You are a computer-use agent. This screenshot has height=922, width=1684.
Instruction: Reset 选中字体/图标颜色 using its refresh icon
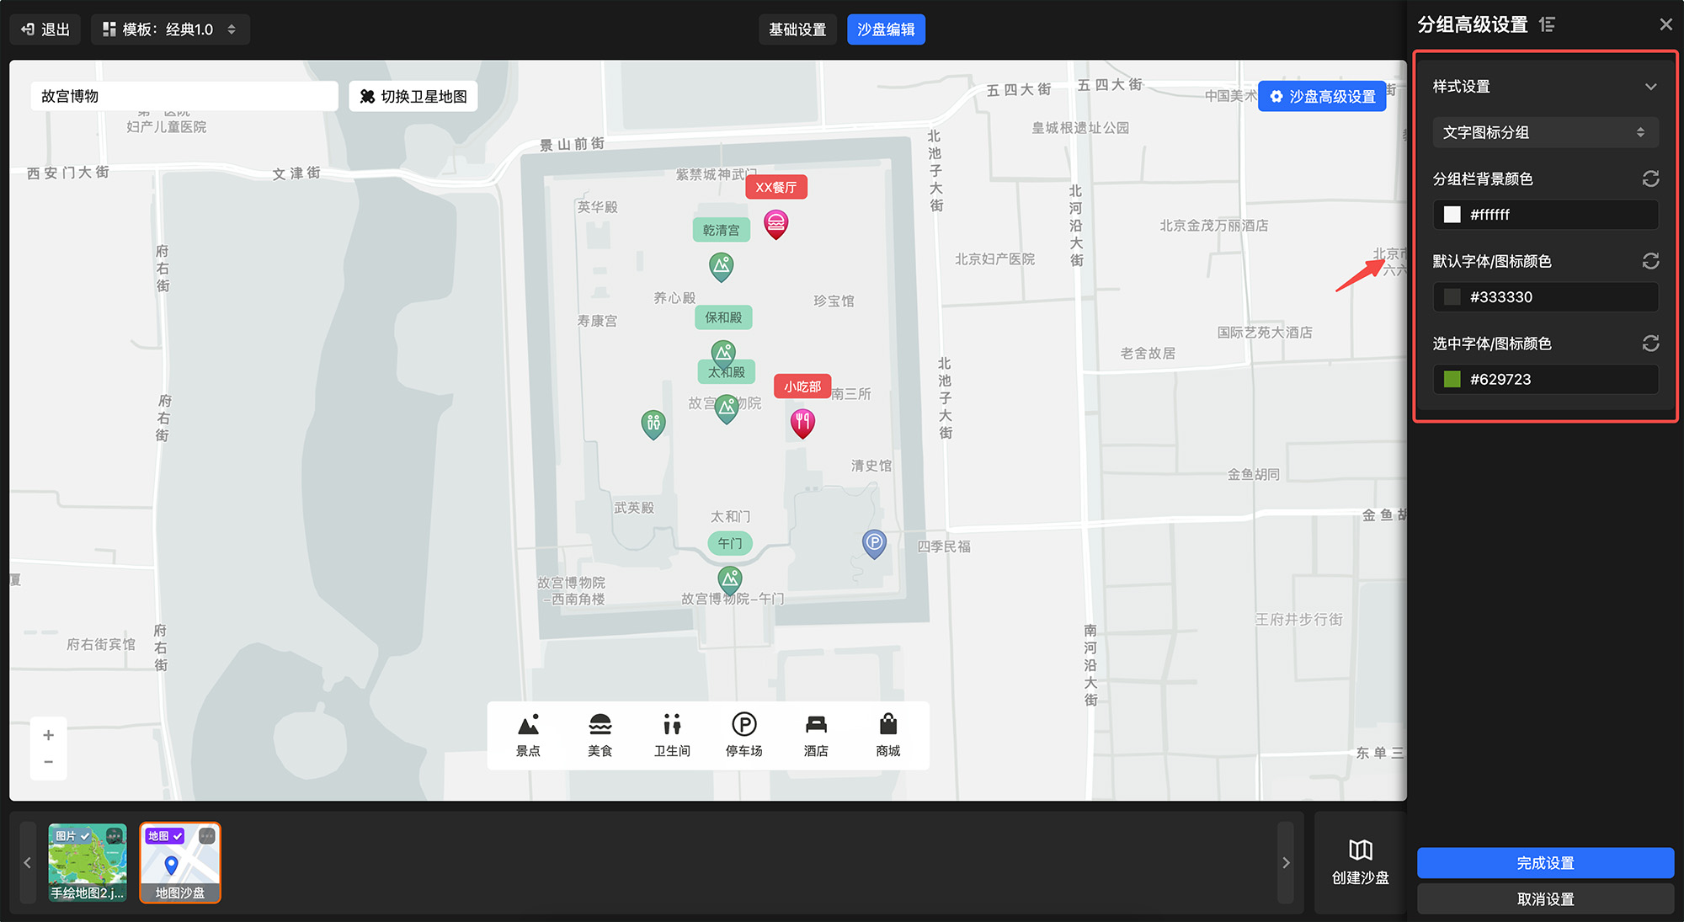1650,344
